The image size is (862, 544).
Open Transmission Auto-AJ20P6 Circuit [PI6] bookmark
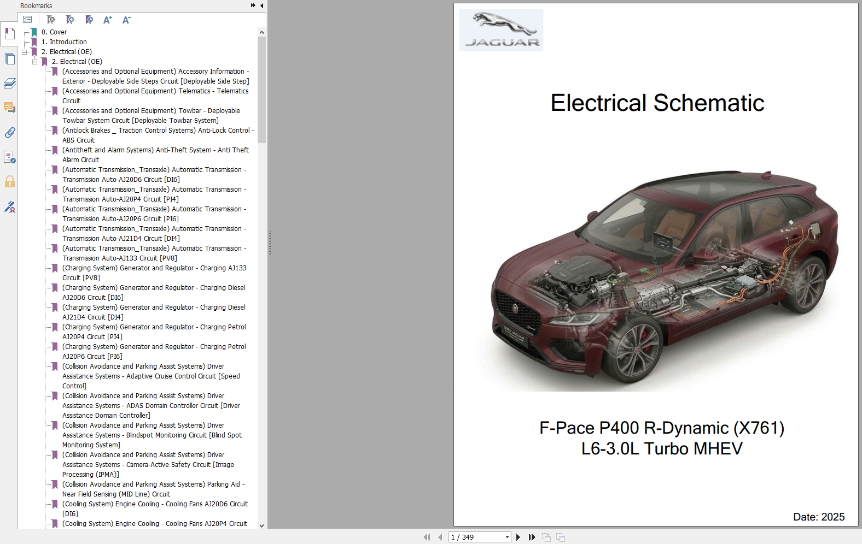point(154,214)
